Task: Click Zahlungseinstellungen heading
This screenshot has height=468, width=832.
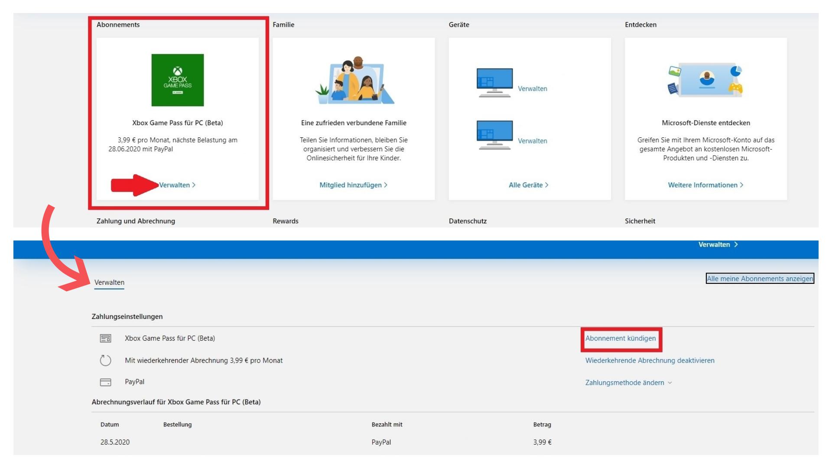Action: (127, 317)
